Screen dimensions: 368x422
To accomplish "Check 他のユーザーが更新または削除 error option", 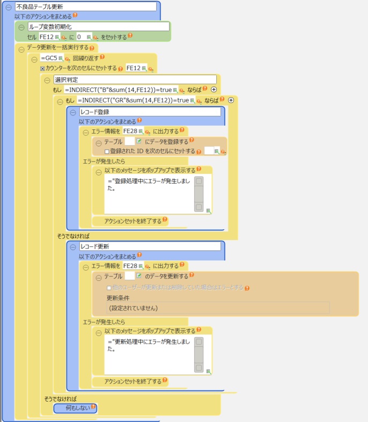I will (x=109, y=288).
